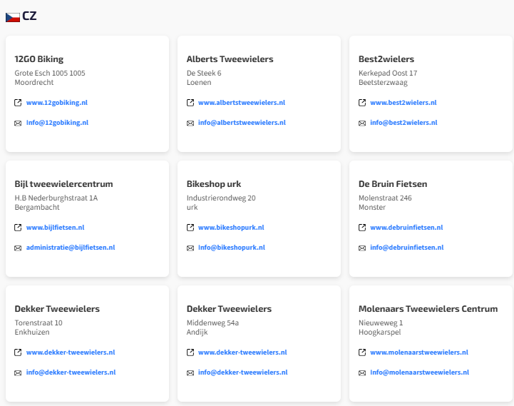This screenshot has height=406, width=514.
Task: Click the envelope icon beside Info@bikeshopurk.nl
Action: (190, 248)
